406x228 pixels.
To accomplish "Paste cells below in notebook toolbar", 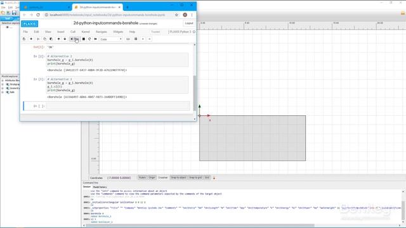I will pos(51,39).
